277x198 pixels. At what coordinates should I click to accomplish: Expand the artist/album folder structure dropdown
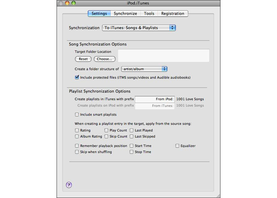tap(144, 69)
